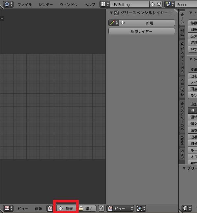The width and height of the screenshot is (197, 213).
Task: Click the 回転 tool button
Action: pos(192,29)
